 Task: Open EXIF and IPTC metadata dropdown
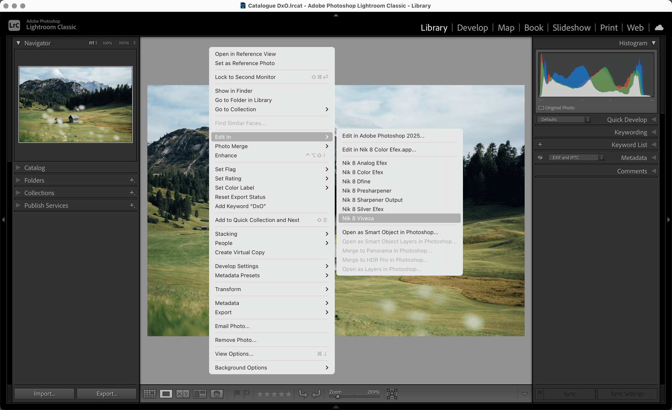(x=576, y=158)
